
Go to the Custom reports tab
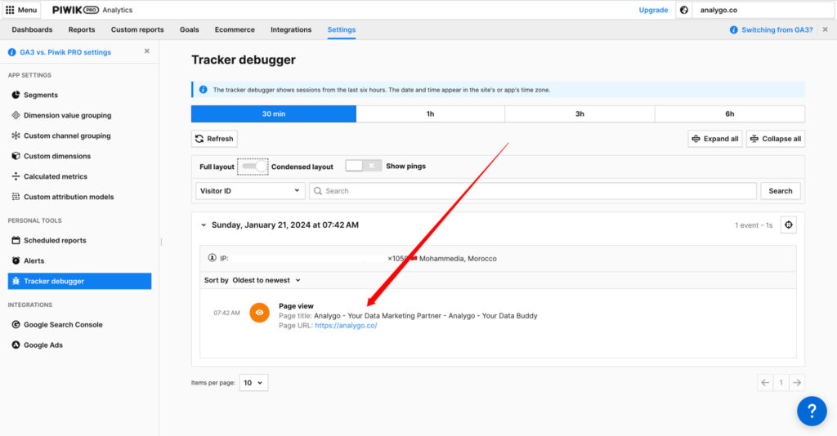point(137,30)
